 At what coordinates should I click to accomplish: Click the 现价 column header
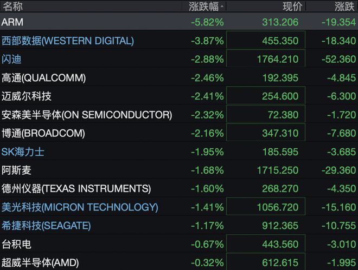click(x=292, y=6)
